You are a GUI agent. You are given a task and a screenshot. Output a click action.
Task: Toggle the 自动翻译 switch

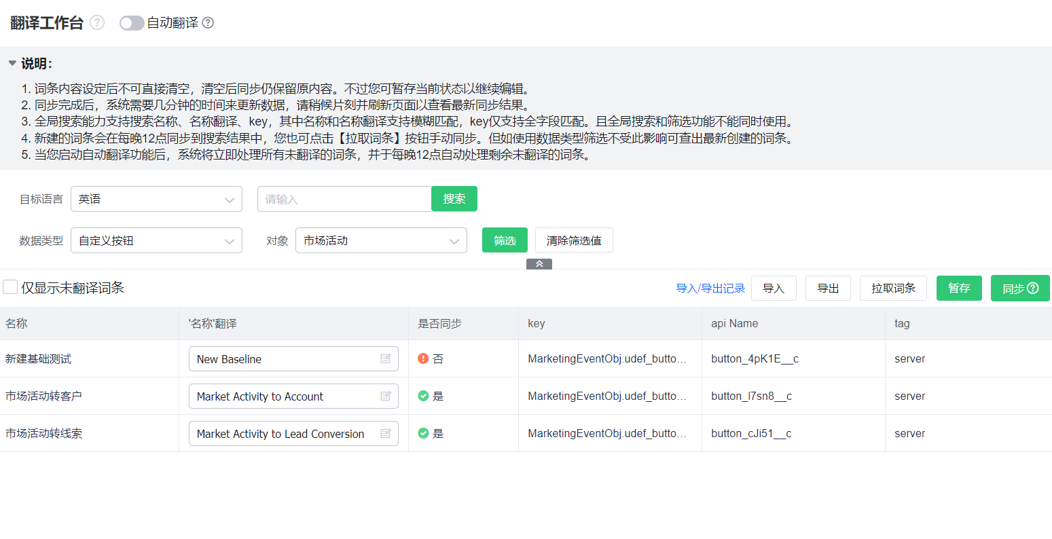tap(132, 23)
